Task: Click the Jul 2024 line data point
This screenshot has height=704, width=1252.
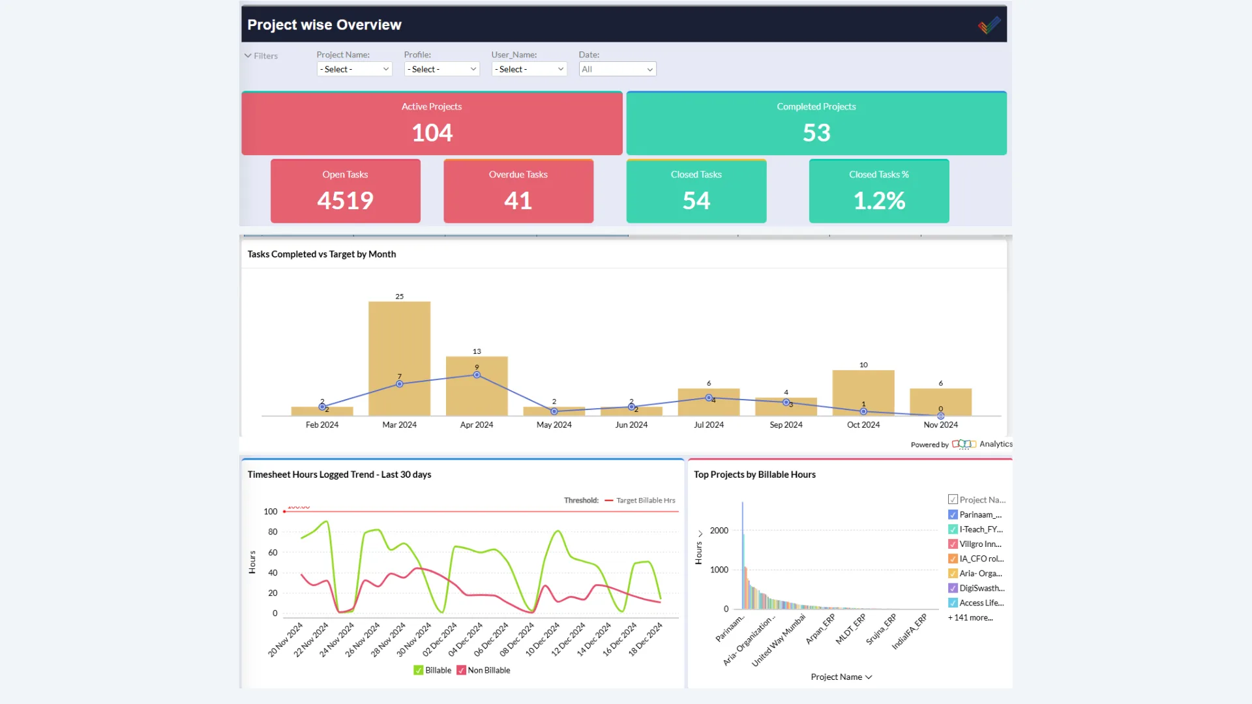Action: click(x=709, y=398)
